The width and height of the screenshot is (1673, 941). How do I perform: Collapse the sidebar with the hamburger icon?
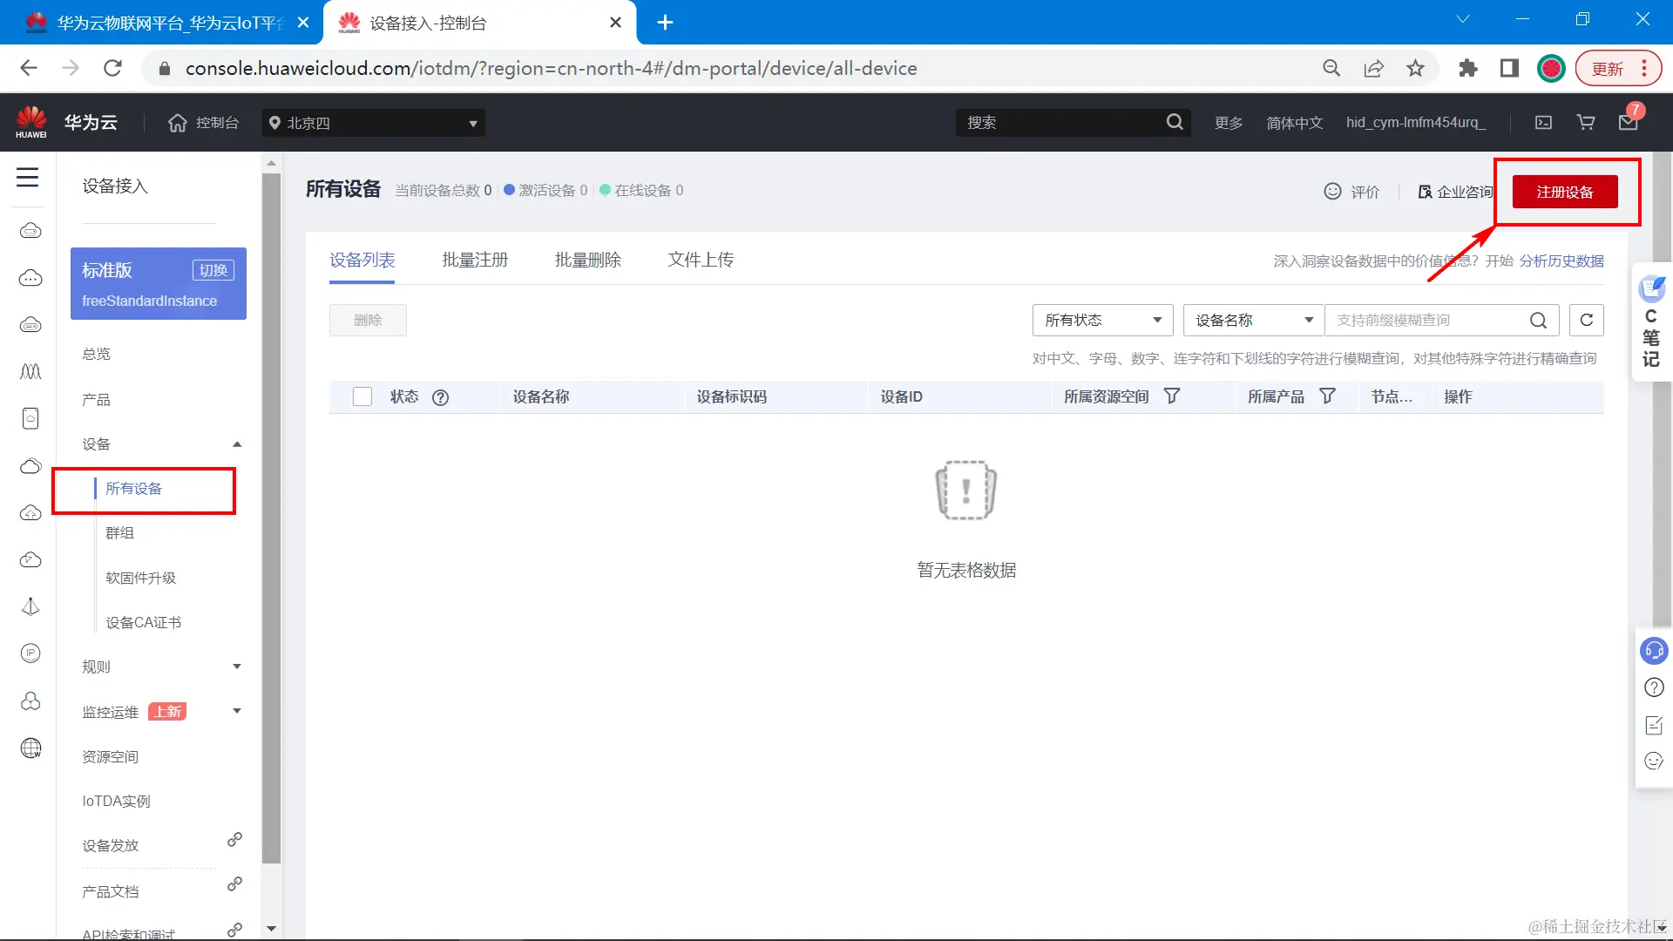pos(27,177)
